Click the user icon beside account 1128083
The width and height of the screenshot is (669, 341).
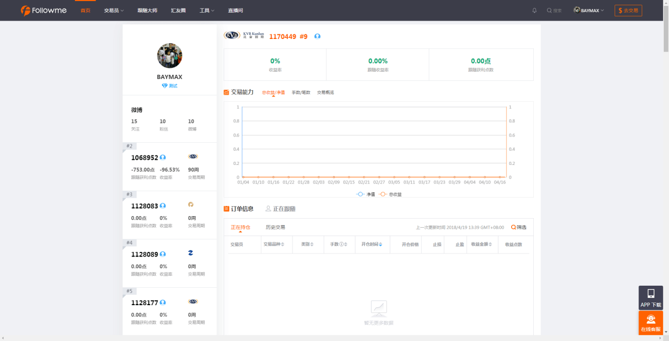tap(163, 206)
